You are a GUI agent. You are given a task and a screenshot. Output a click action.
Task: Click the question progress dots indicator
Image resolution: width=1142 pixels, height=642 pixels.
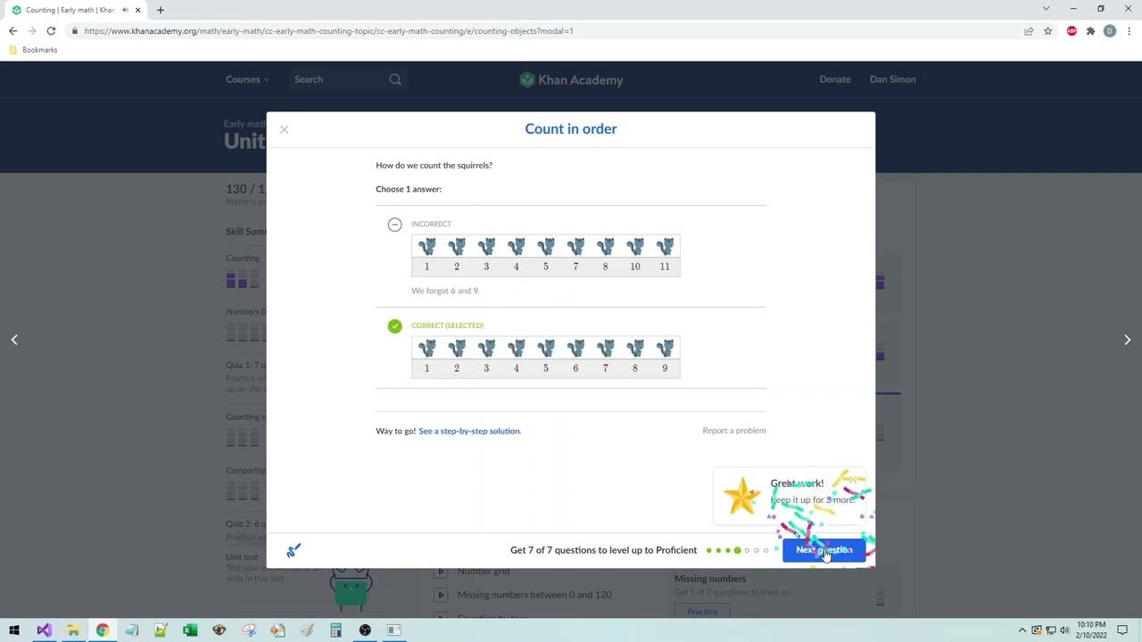click(x=737, y=551)
